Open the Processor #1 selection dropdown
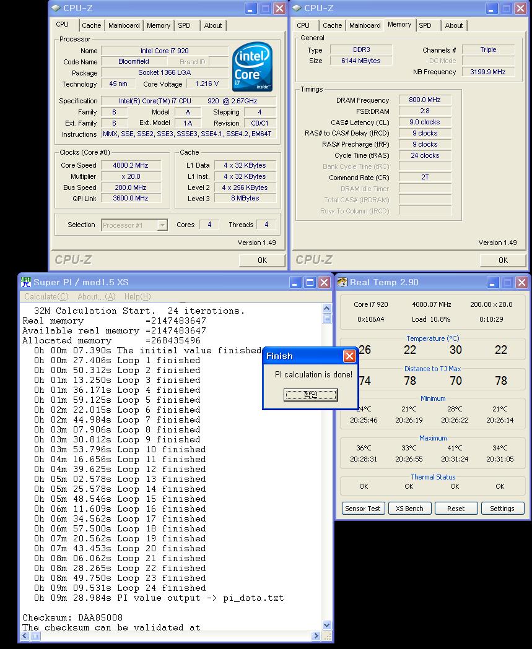 162,225
